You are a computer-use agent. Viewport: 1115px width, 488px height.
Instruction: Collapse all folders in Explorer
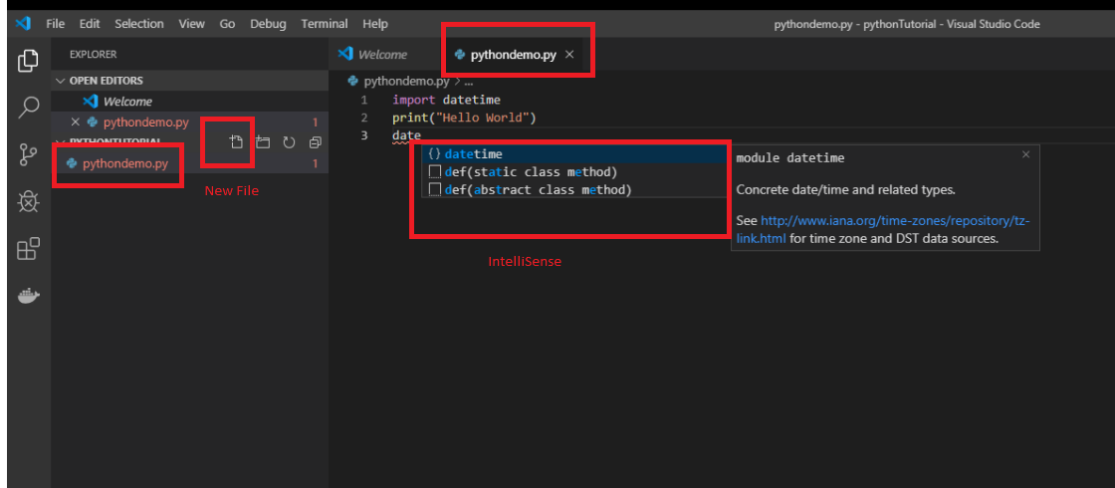pyautogui.click(x=315, y=142)
